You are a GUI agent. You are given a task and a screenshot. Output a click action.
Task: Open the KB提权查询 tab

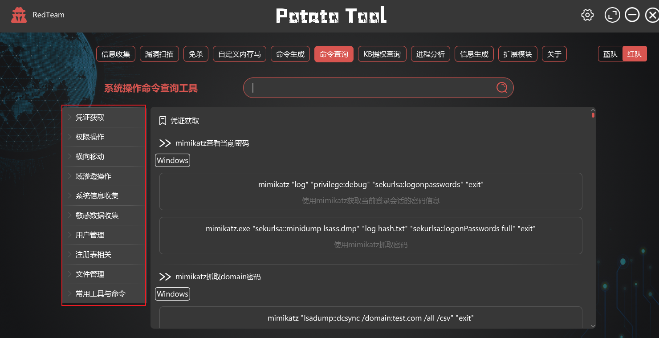(x=382, y=54)
